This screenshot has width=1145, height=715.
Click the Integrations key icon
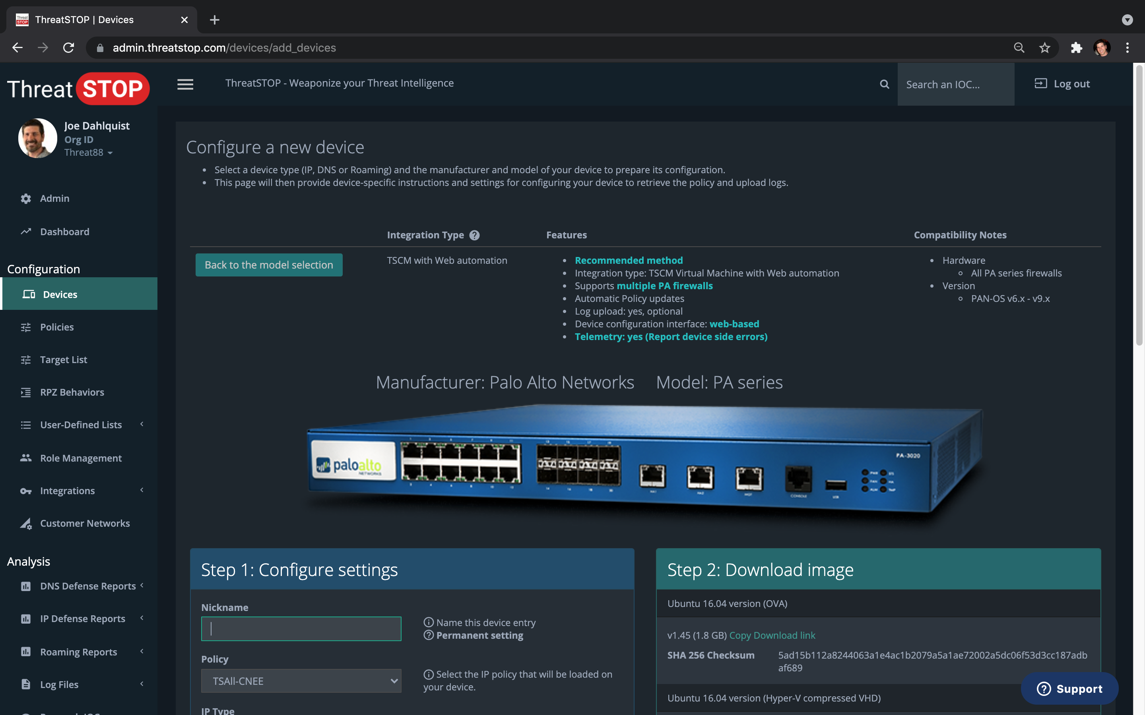26,491
